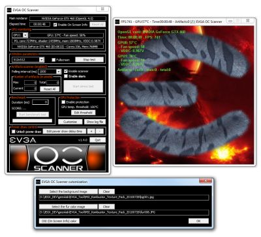This screenshot has width=261, height=237.
Task: Check the Enable alarm checkbox
Action: tap(66, 76)
